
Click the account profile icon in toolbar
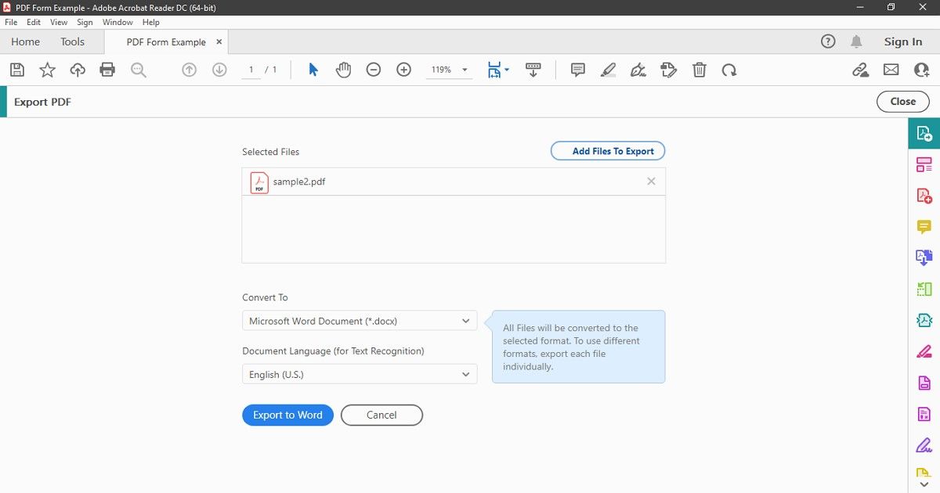[x=922, y=70]
